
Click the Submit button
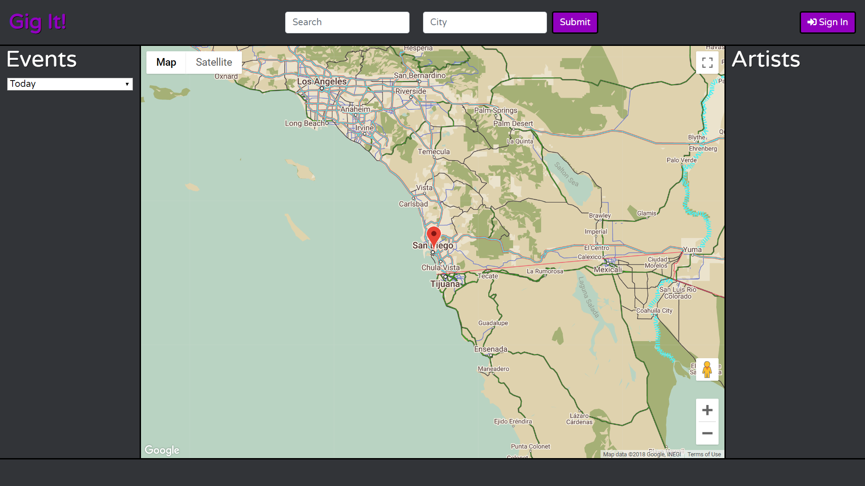pyautogui.click(x=574, y=22)
